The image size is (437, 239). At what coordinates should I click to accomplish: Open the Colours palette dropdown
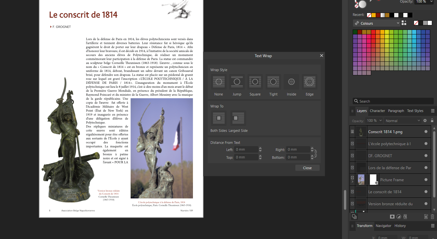377,23
